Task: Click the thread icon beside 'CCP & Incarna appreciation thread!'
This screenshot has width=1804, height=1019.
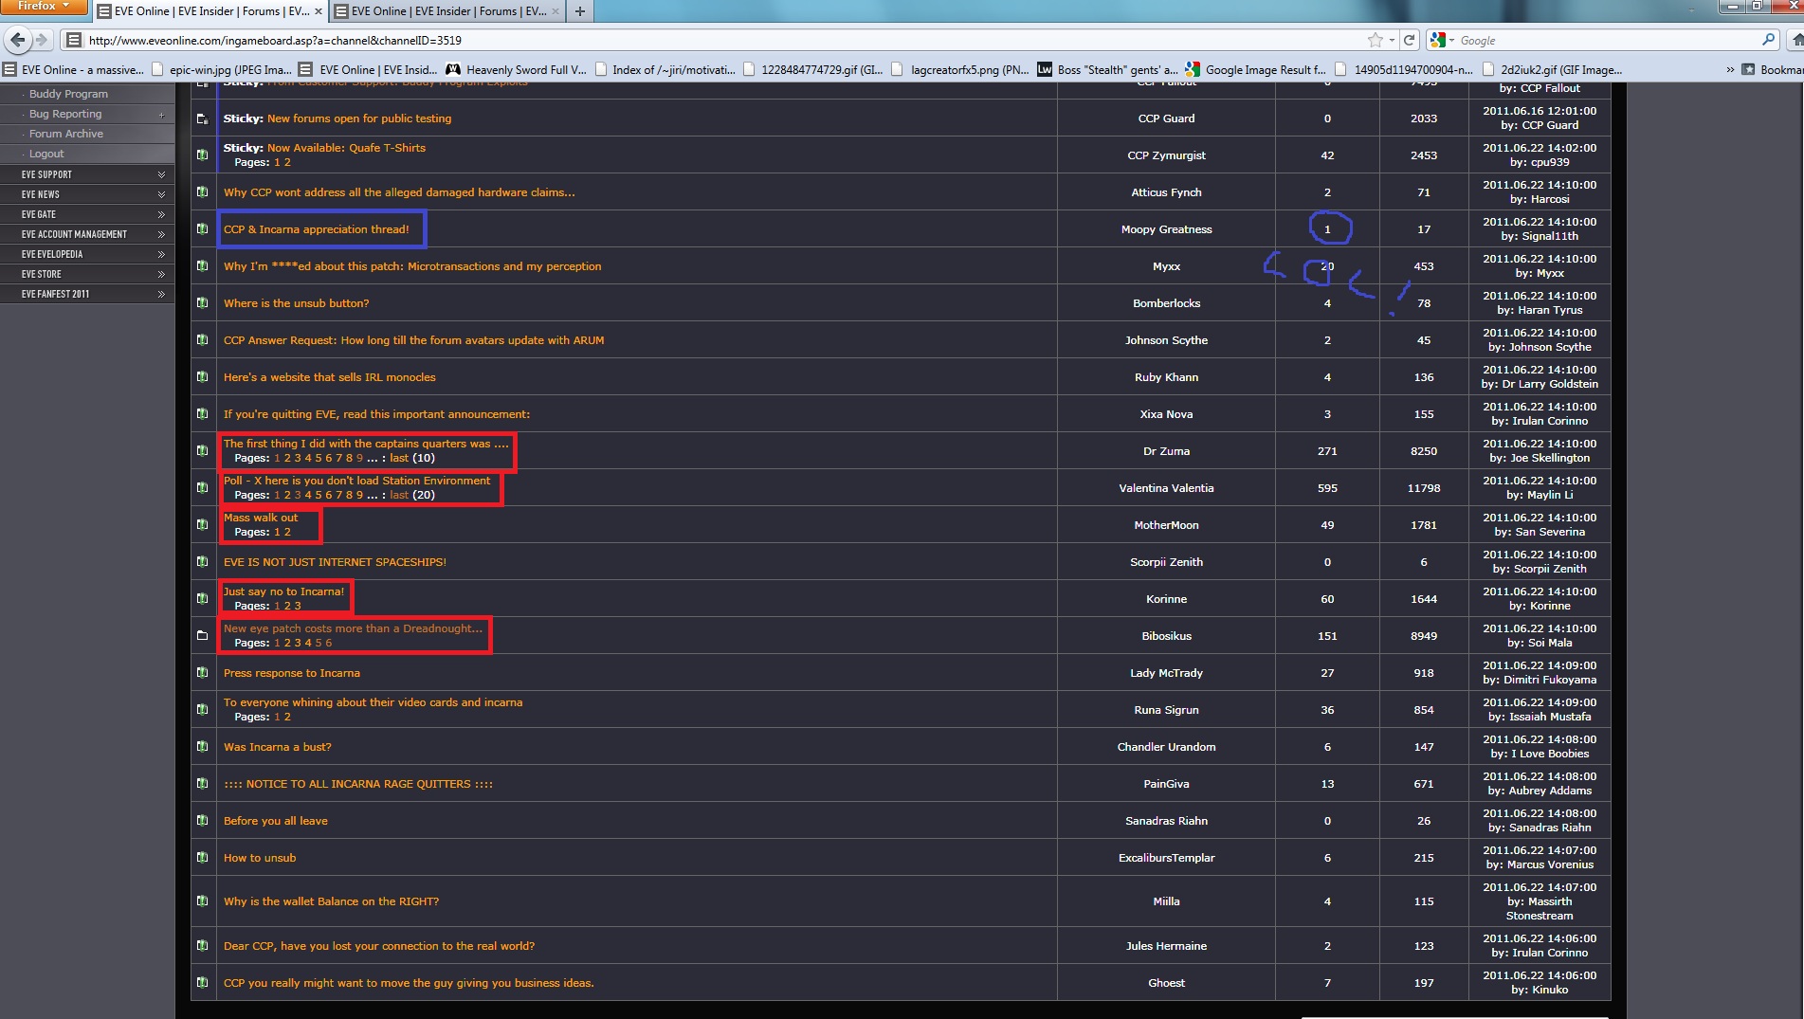Action: 202,228
